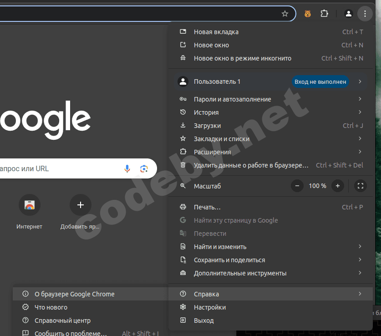Viewport: 381px width, 336px height.
Task: Expand Закладки и списки submenu
Action: (271, 139)
